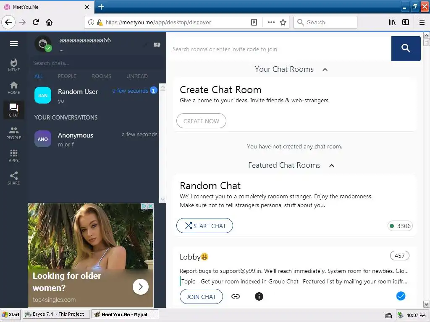Open the profile avatar of aaaaaaaaaaaaa66
This screenshot has height=322, width=430.
point(43,44)
